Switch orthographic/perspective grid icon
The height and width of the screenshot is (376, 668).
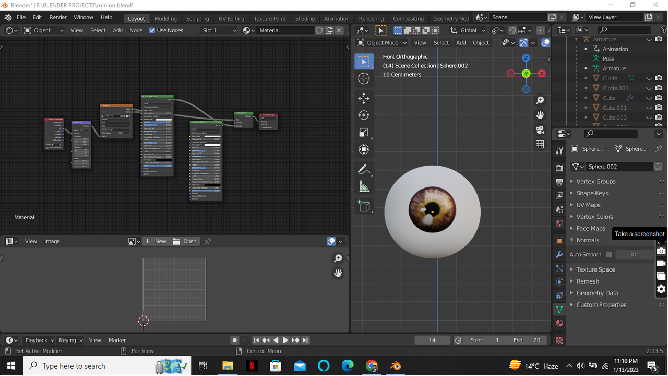[540, 145]
